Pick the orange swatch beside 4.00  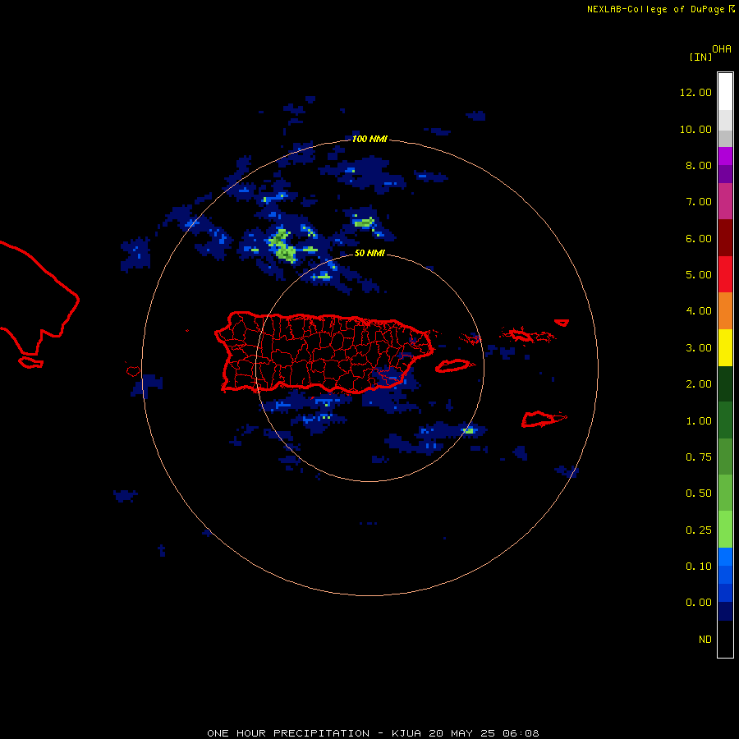click(725, 311)
